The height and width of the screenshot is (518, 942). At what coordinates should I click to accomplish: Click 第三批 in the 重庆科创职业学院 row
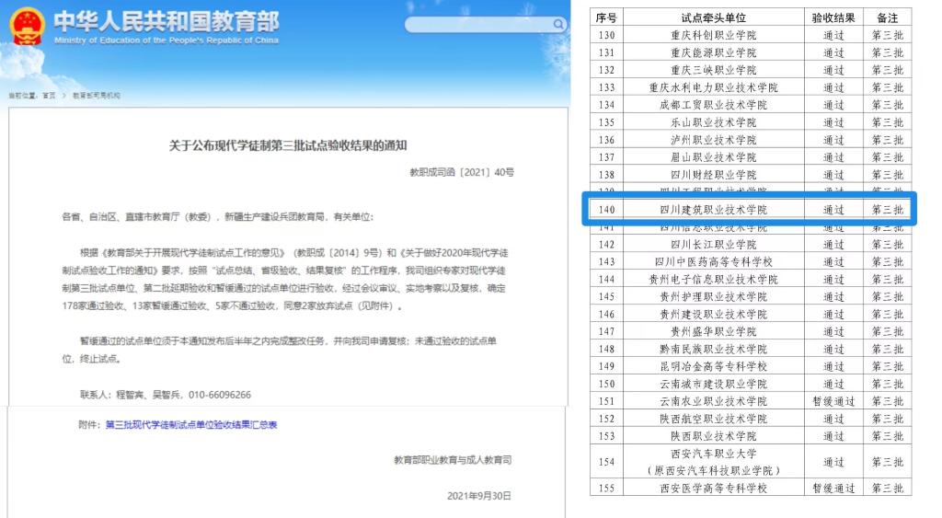pyautogui.click(x=888, y=35)
